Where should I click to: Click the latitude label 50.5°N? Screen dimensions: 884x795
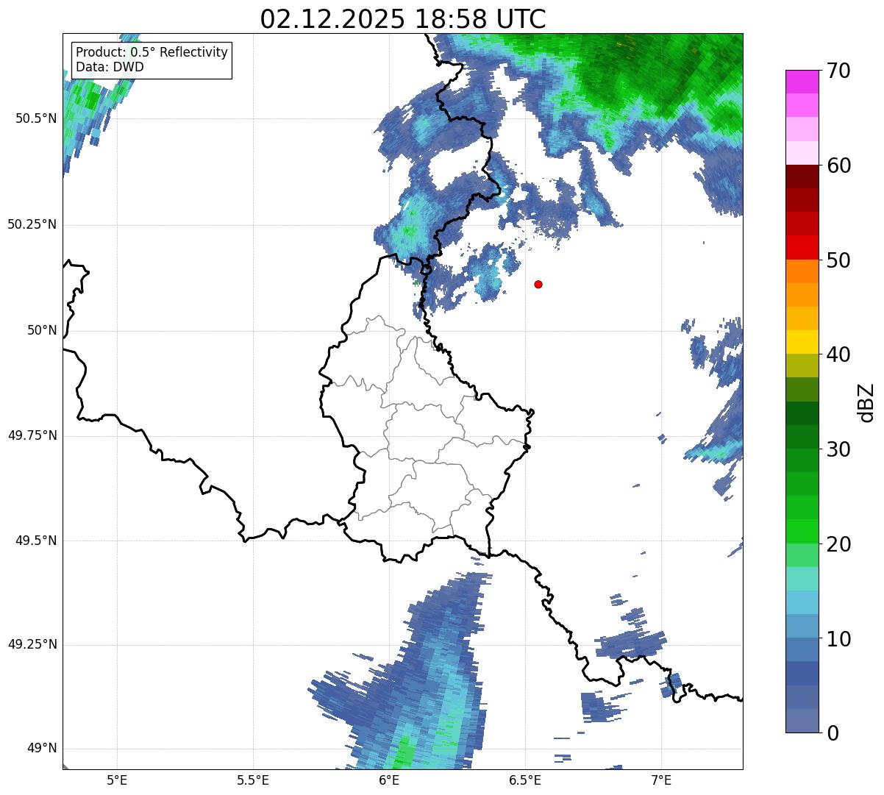(36, 118)
